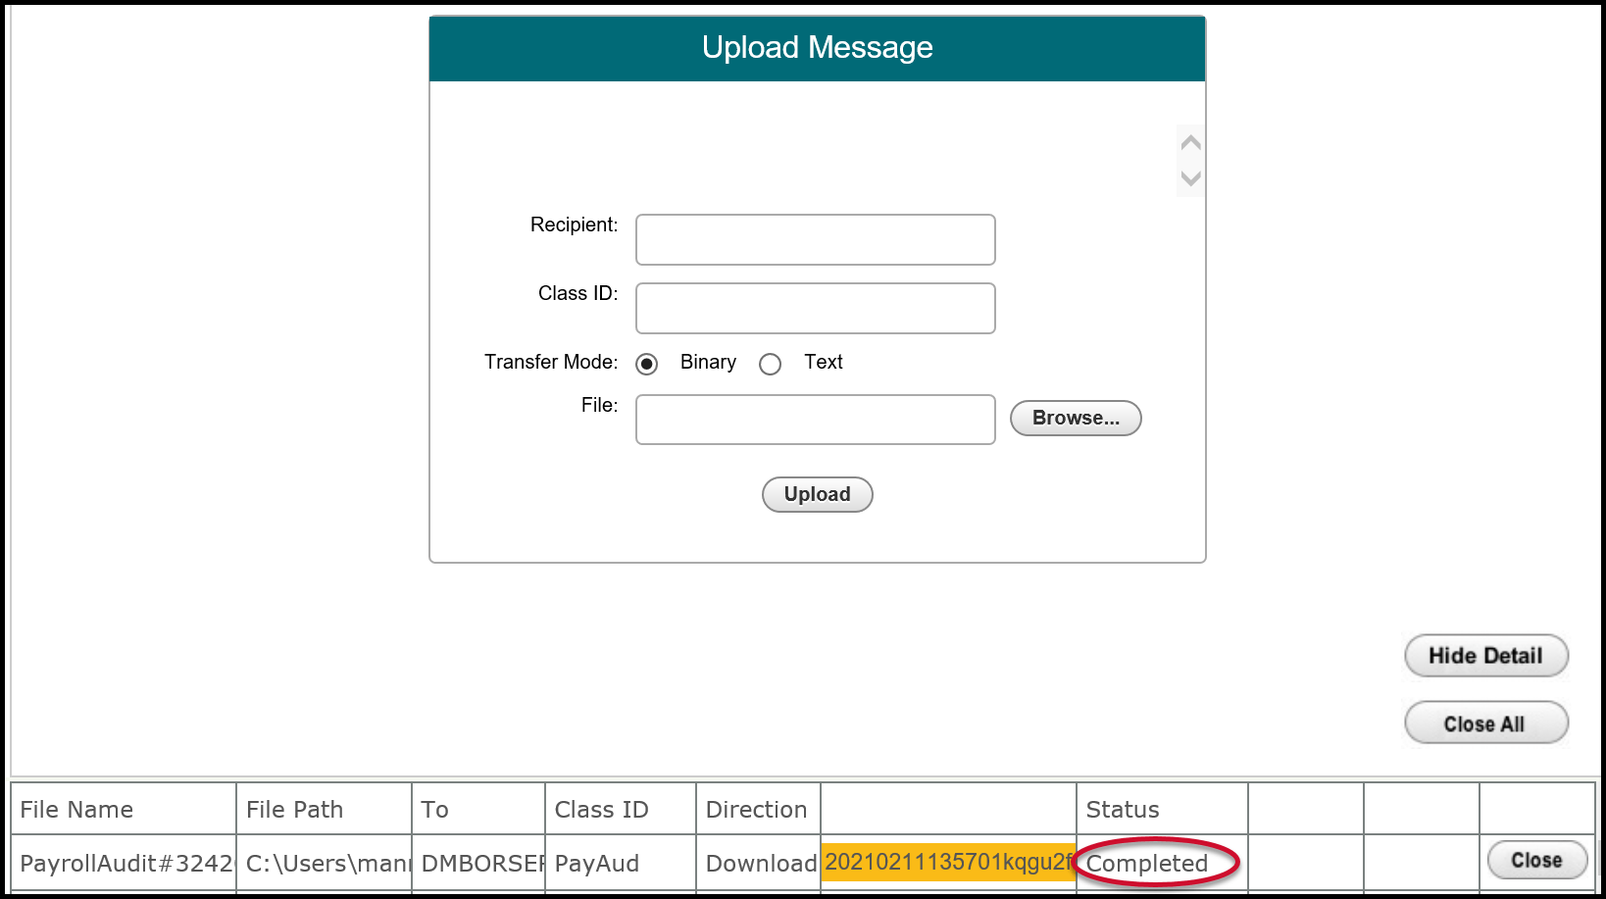This screenshot has width=1606, height=899.
Task: Click the circled Completed status
Action: 1147,864
